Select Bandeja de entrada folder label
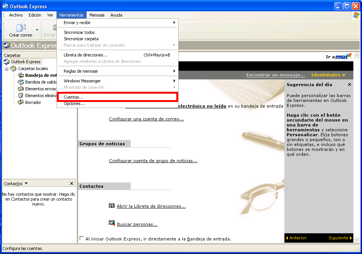Viewport: 362px width, 254px height. pyautogui.click(x=41, y=75)
